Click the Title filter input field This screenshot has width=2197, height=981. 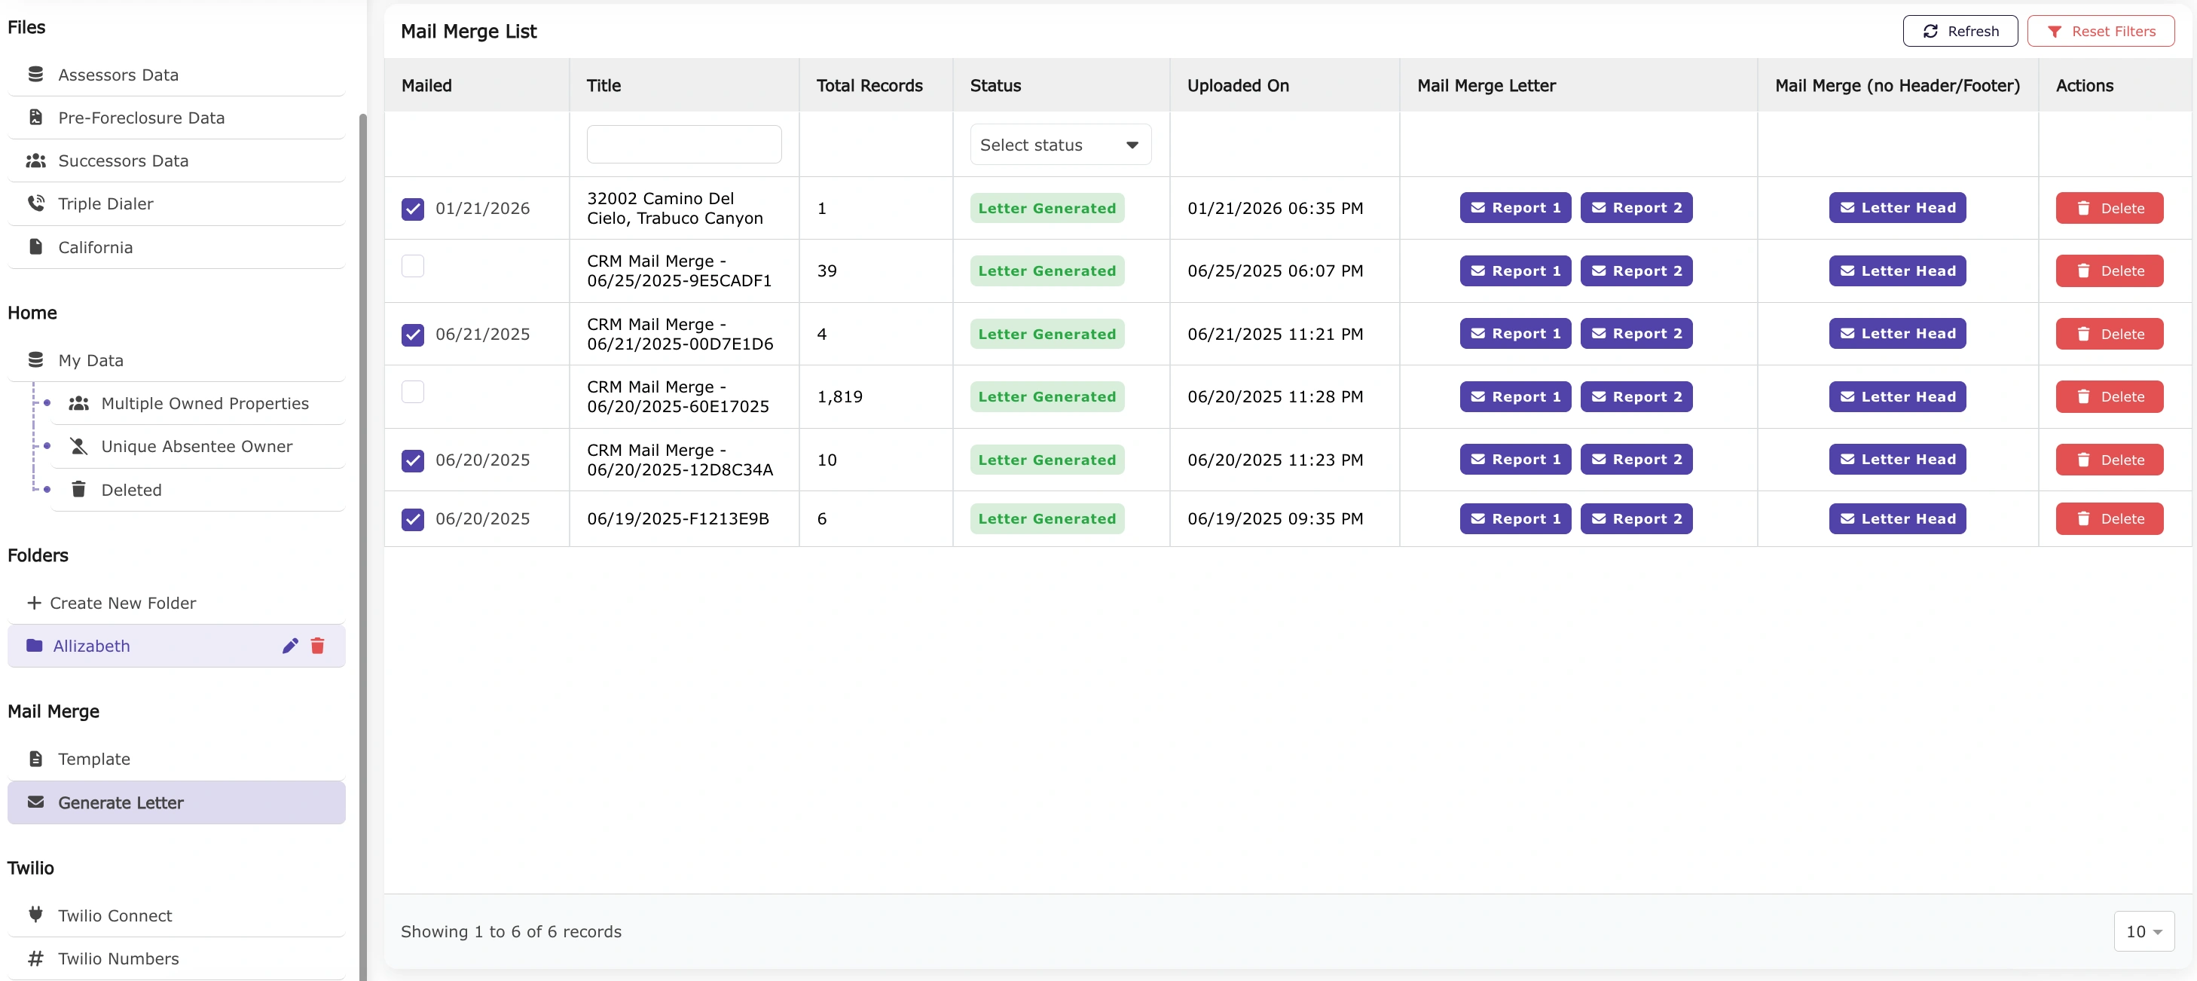[x=683, y=145]
